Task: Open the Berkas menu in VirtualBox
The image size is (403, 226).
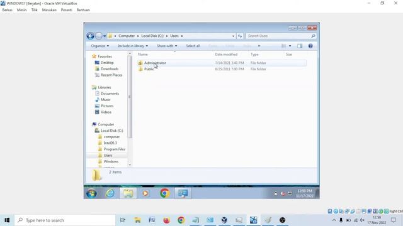Action: [7, 10]
